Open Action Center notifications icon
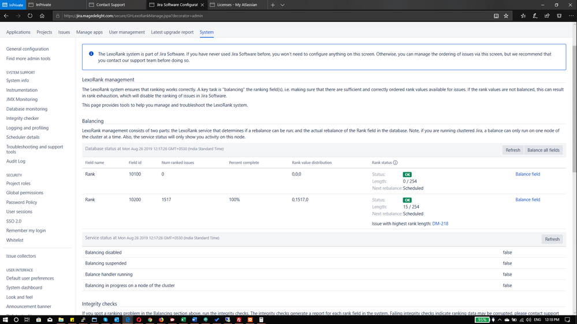 567,319
